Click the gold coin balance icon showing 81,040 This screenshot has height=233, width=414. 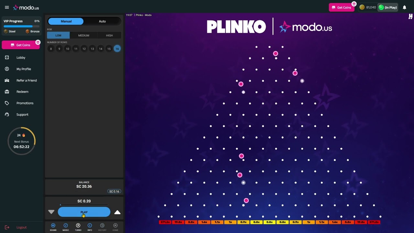362,7
